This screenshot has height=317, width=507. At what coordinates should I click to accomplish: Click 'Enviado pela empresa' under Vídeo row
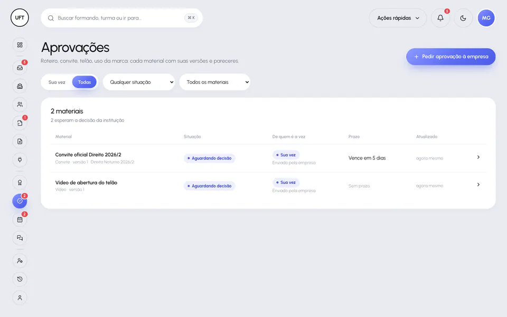(294, 191)
